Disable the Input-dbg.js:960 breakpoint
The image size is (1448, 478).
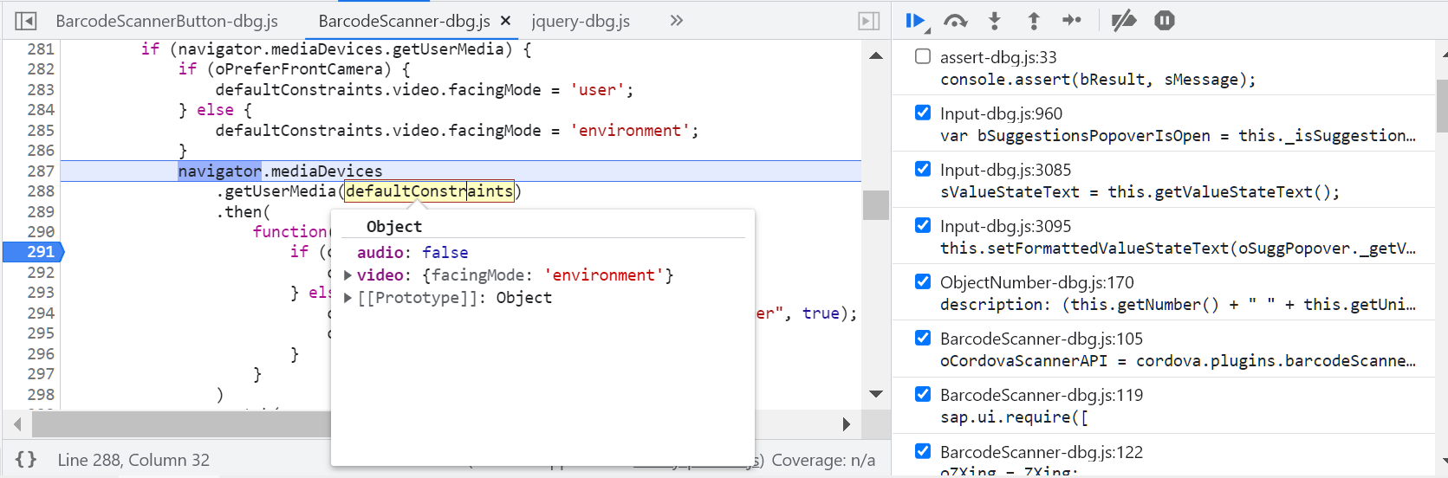coord(923,113)
